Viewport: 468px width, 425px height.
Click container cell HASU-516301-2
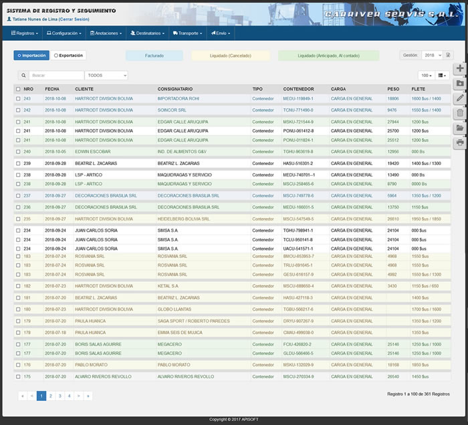[298, 164]
